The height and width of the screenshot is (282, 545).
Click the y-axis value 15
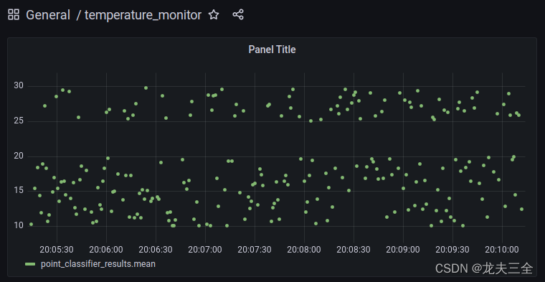19,191
